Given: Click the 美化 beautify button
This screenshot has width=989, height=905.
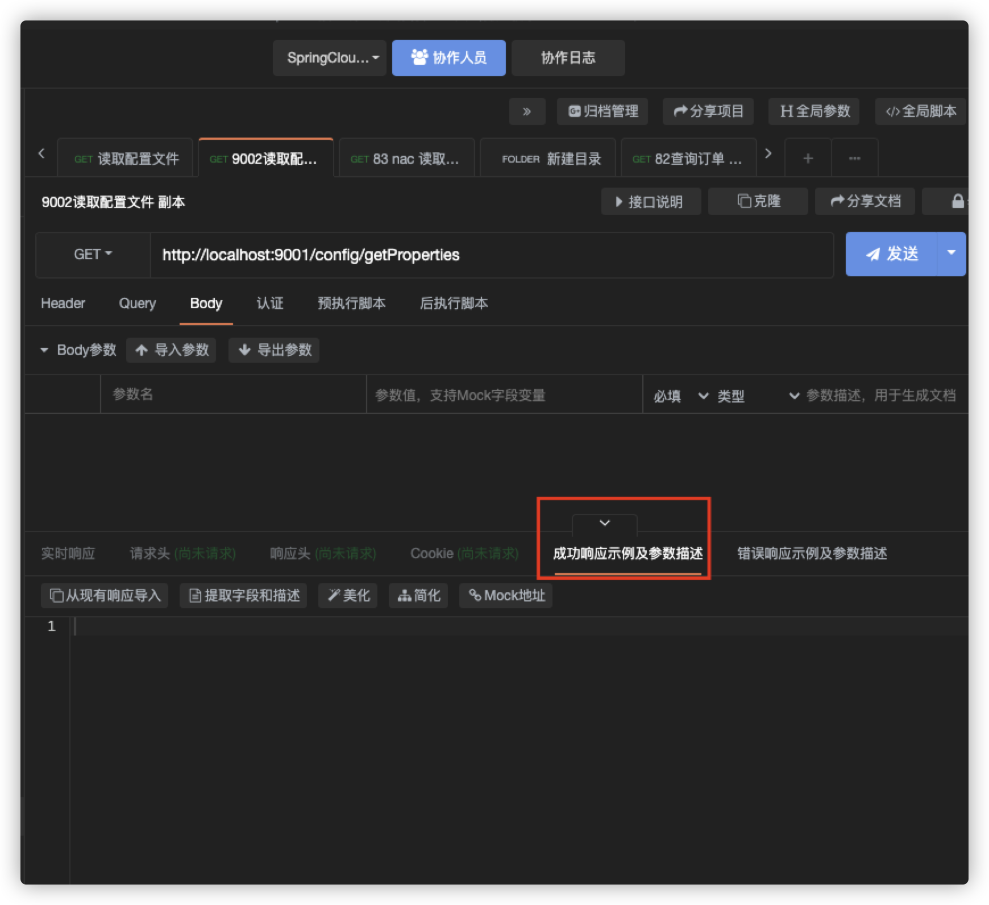Looking at the screenshot, I should click(x=348, y=596).
